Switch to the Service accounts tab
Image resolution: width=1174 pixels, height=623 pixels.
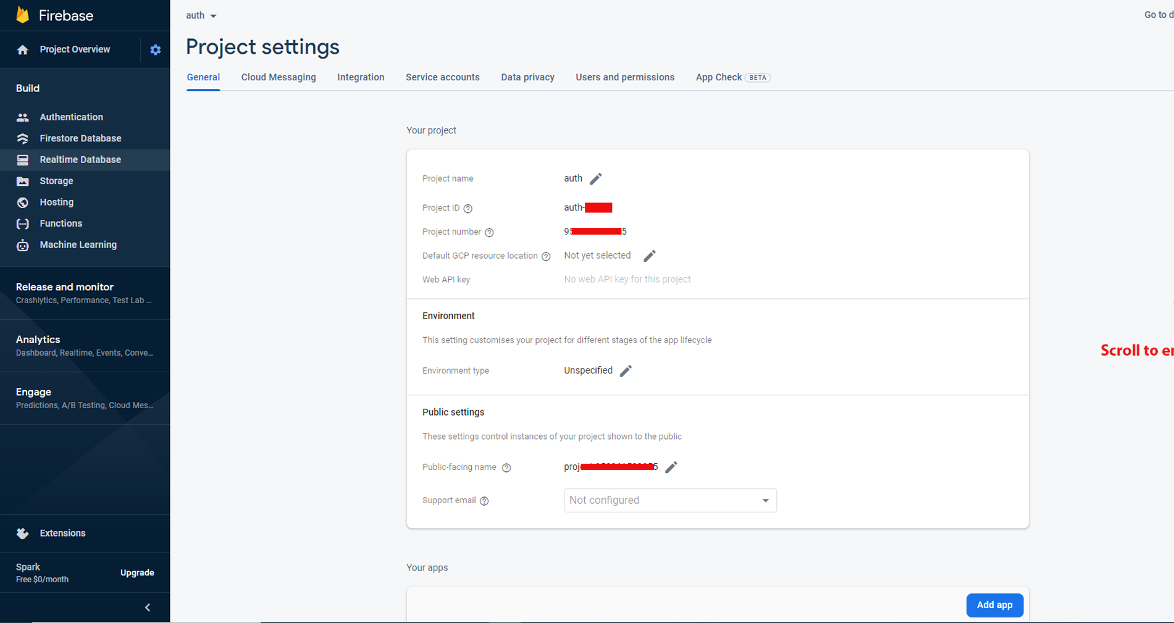pos(442,77)
